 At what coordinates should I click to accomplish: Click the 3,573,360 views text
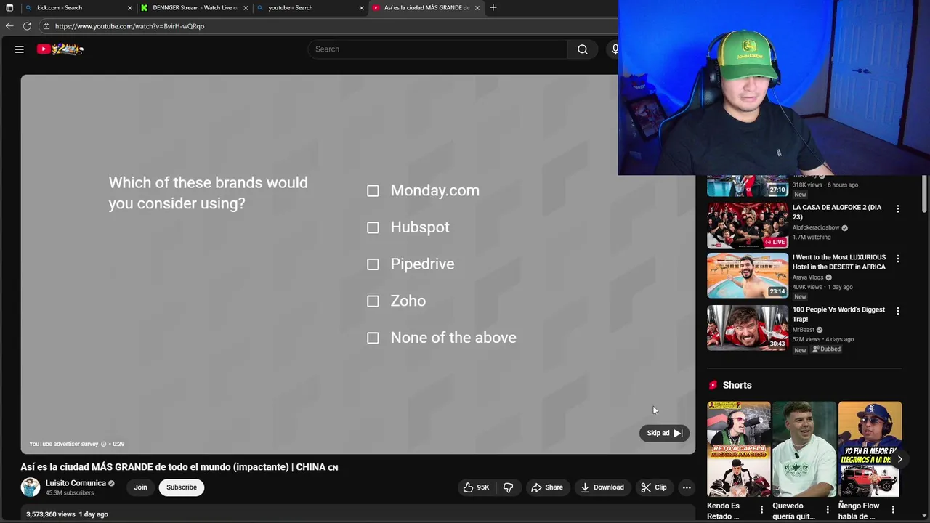coord(51,514)
